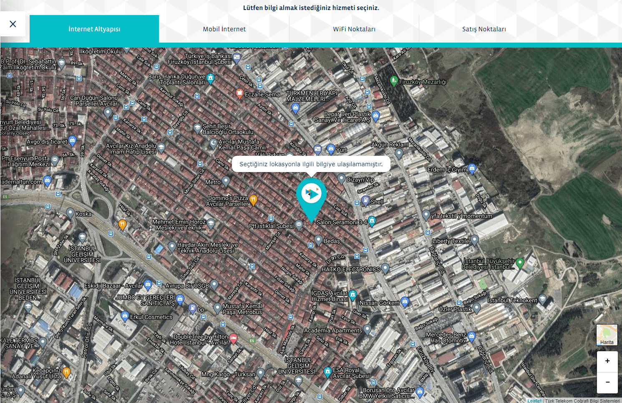The height and width of the screenshot is (403, 622).
Task: Select the İGDAŞ Avcılar Hizmet Binası marker
Action: 353,295
